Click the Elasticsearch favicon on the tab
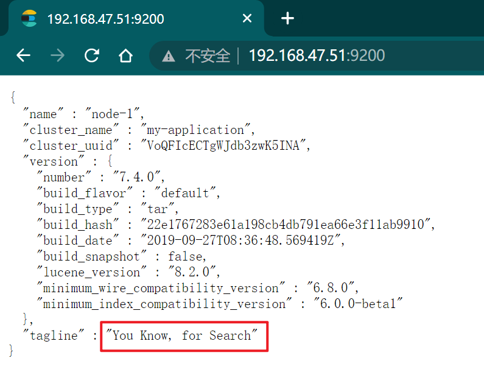The height and width of the screenshot is (375, 484). (x=29, y=18)
